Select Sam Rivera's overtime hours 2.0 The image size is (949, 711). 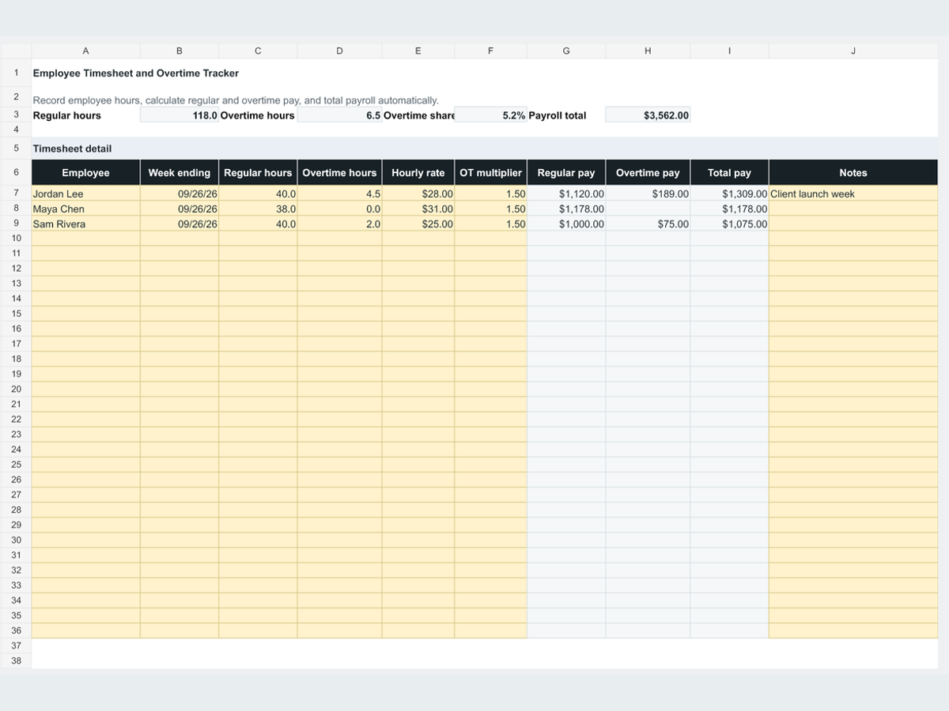coord(339,224)
